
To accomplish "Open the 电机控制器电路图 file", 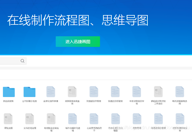I will tap(180, 92).
